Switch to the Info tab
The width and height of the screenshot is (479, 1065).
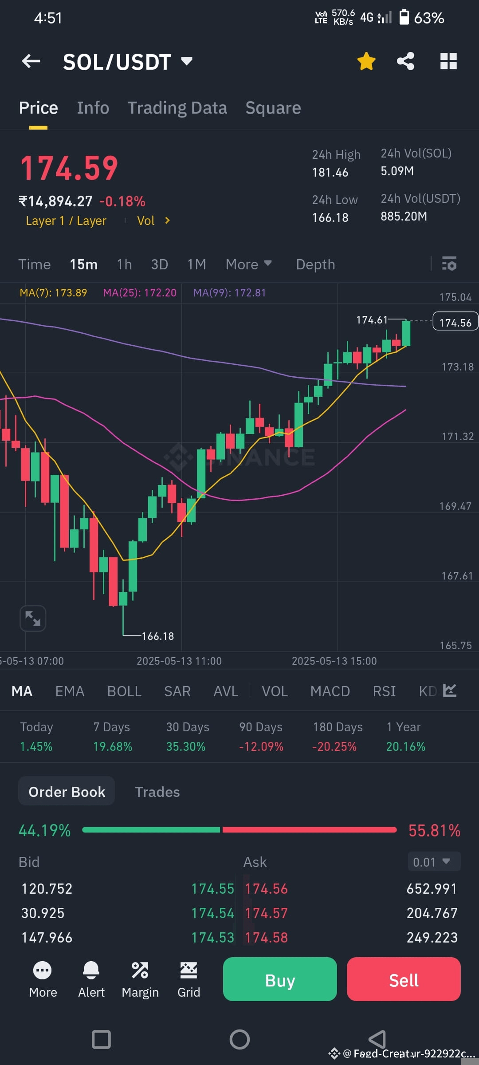click(x=93, y=108)
